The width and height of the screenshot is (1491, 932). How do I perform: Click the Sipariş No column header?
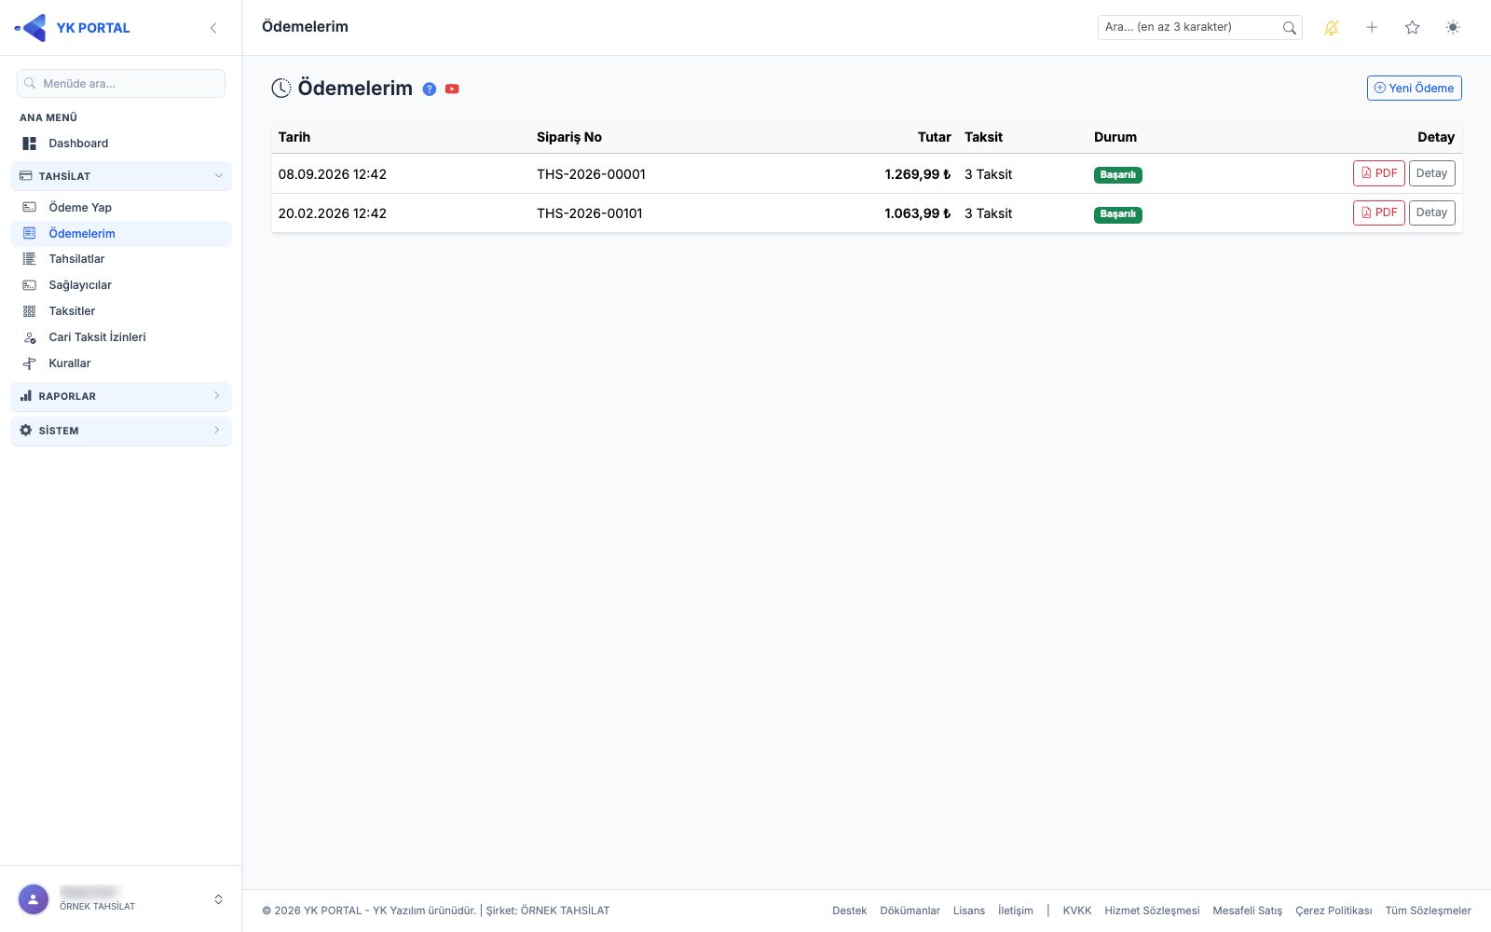pyautogui.click(x=569, y=137)
